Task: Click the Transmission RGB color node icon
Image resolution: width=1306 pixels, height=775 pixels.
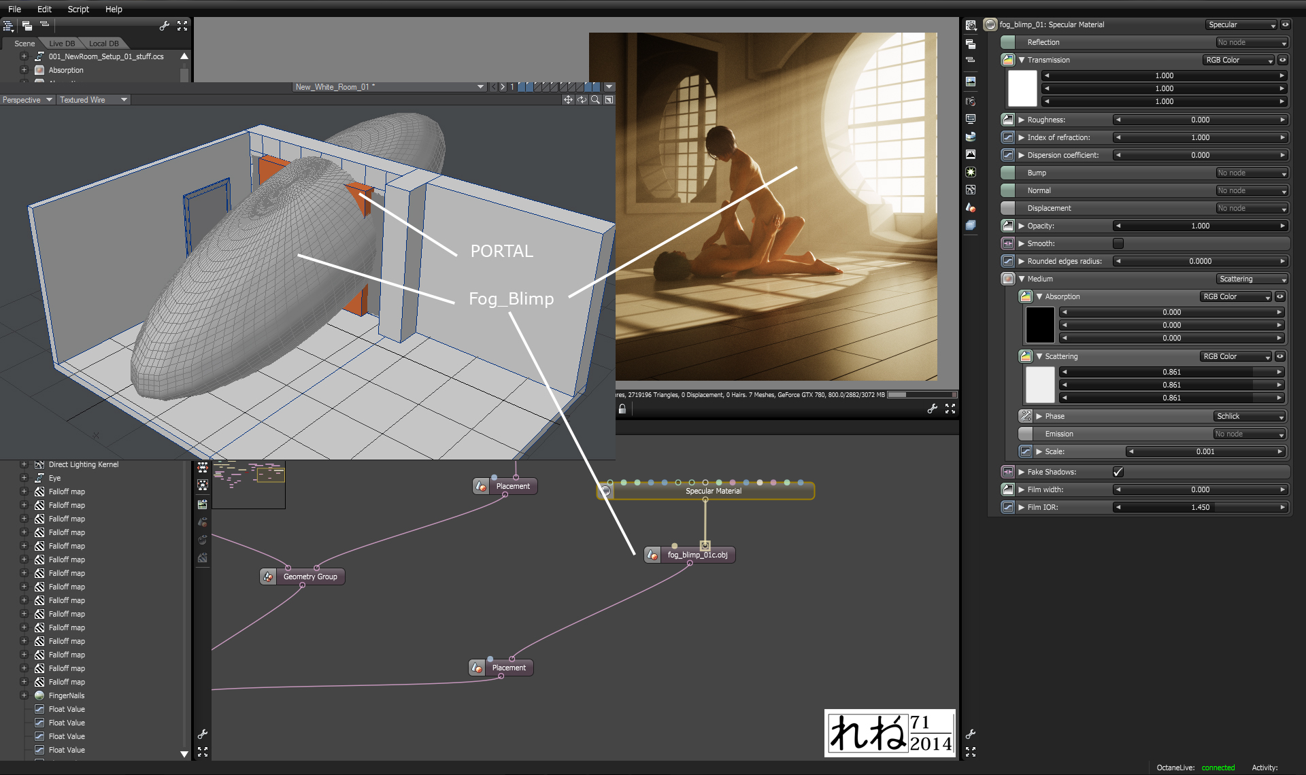Action: (x=1008, y=60)
